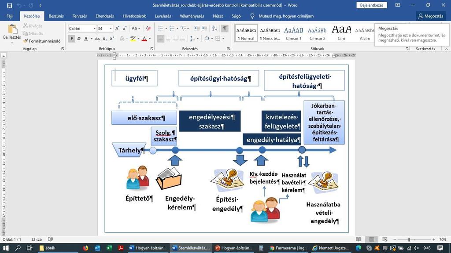Select the Építési engedély stamp picture in document
Viewport: 451px width, 253px height.
pyautogui.click(x=228, y=180)
